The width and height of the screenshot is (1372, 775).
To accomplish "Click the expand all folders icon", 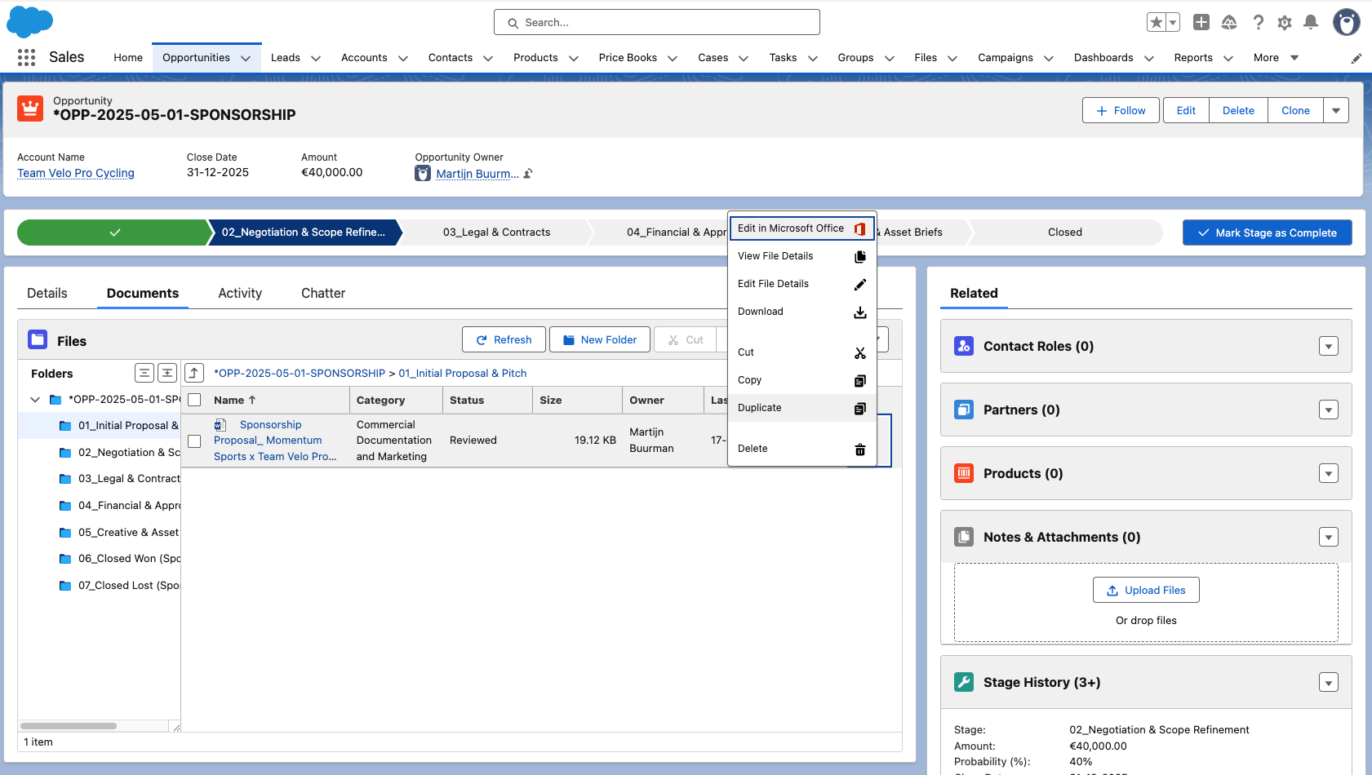I will pos(167,373).
